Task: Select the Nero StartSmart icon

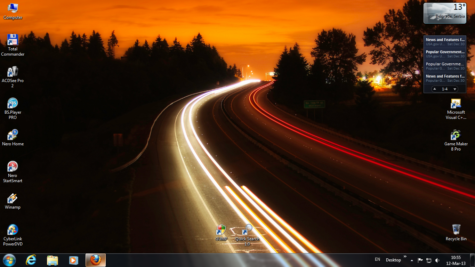Action: click(13, 172)
